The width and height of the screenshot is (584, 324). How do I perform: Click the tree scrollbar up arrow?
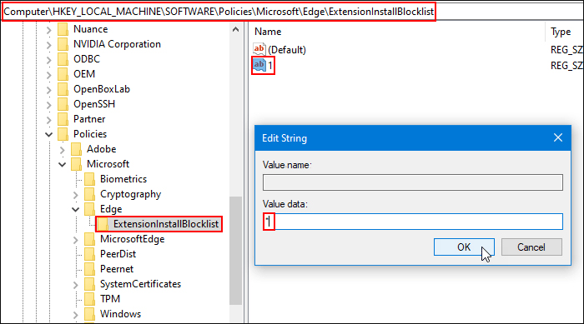(x=236, y=29)
